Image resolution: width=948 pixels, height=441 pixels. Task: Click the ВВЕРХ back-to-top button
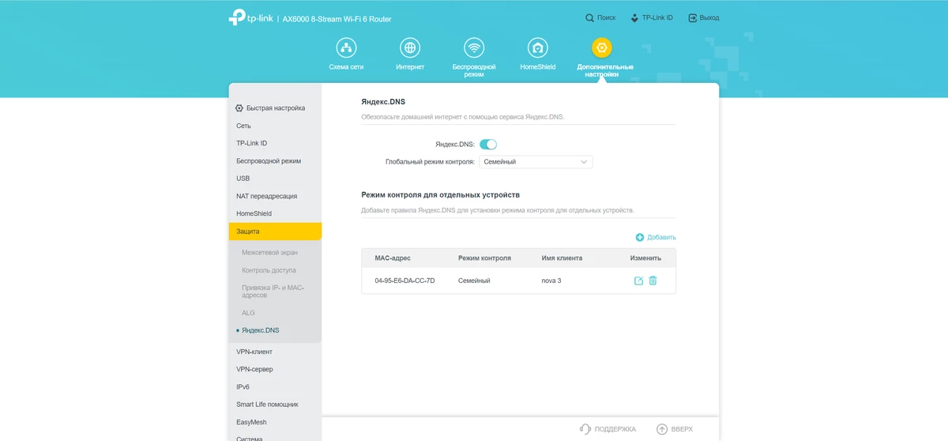click(674, 429)
